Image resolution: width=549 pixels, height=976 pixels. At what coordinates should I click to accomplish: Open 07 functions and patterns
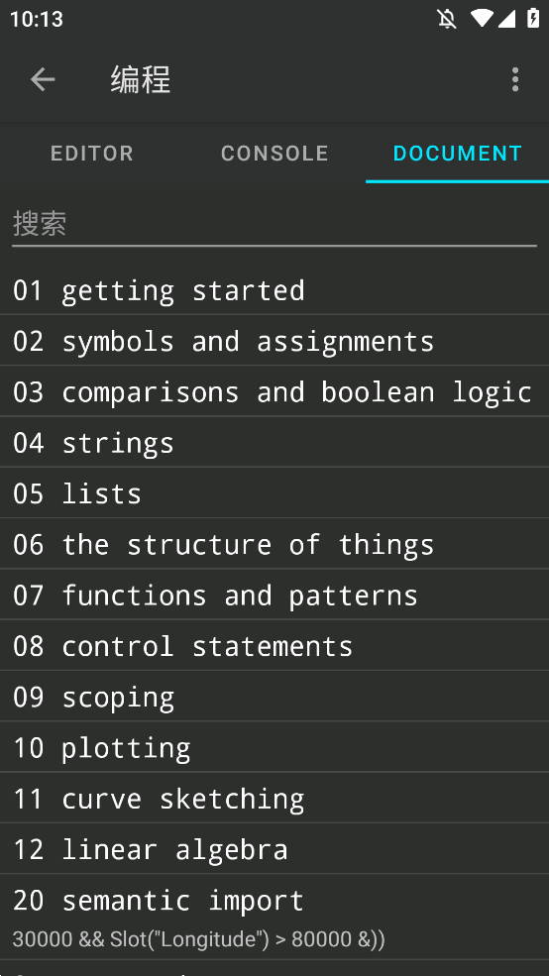(274, 596)
